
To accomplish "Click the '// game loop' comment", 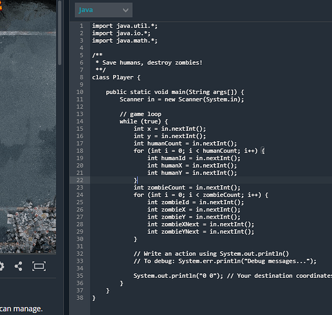I will tap(140, 114).
